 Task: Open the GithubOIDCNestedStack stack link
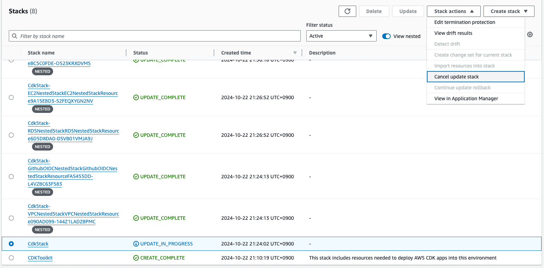72,172
